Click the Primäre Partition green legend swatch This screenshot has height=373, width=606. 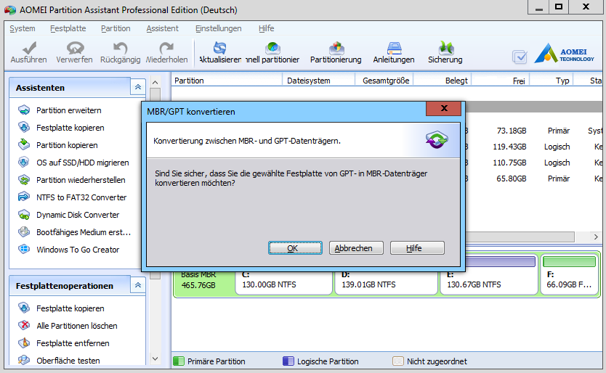tap(179, 361)
